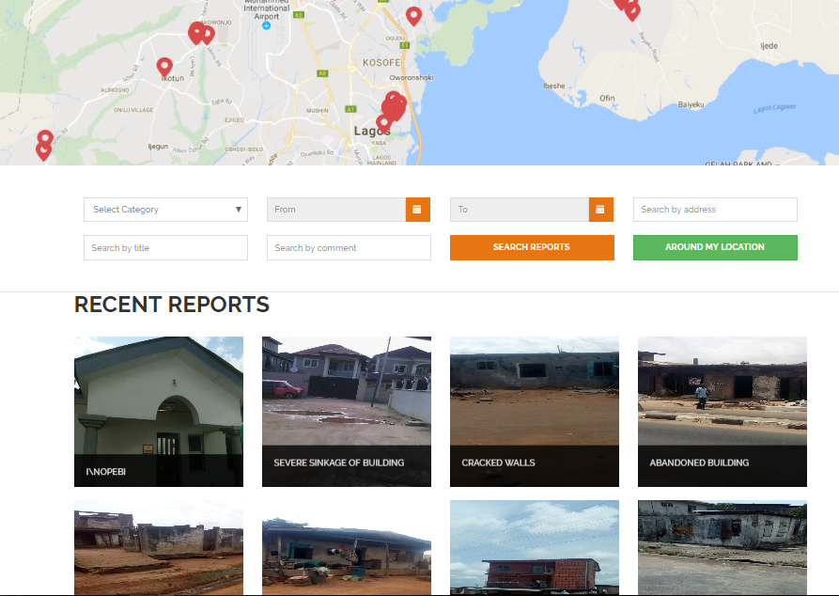Open the Cracked Walls report
This screenshot has width=839, height=596.
(534, 412)
